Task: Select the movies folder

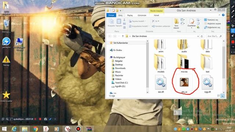Action: (184, 63)
